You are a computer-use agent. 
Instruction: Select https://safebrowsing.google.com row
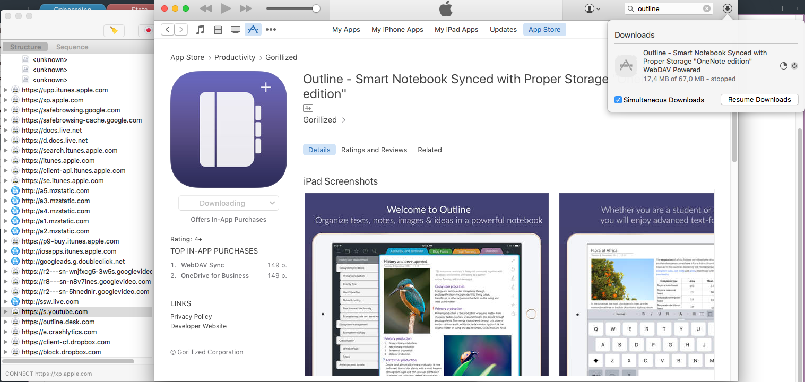[77, 110]
